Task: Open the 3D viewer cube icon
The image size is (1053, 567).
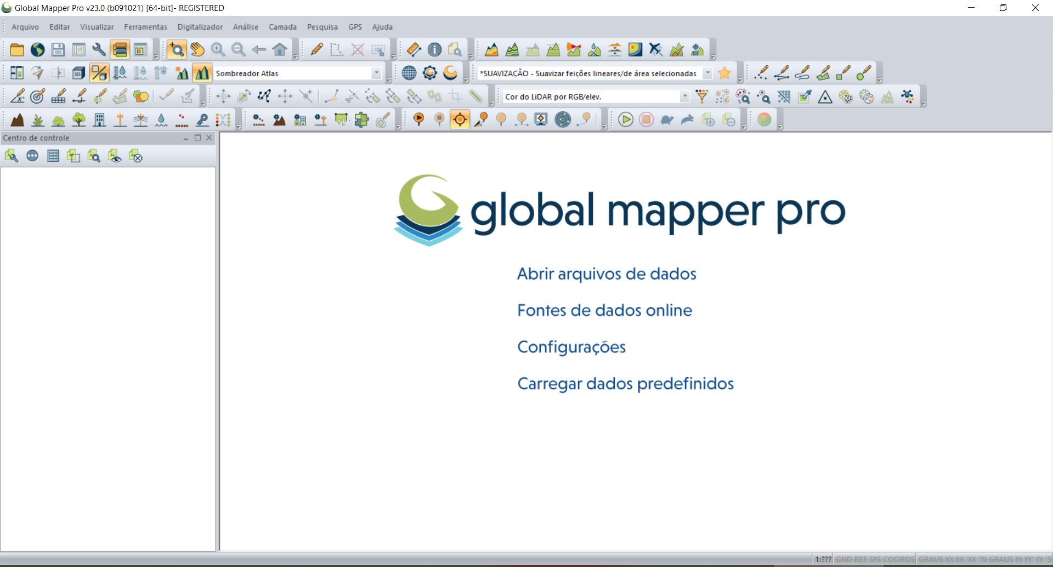Action: (x=78, y=73)
